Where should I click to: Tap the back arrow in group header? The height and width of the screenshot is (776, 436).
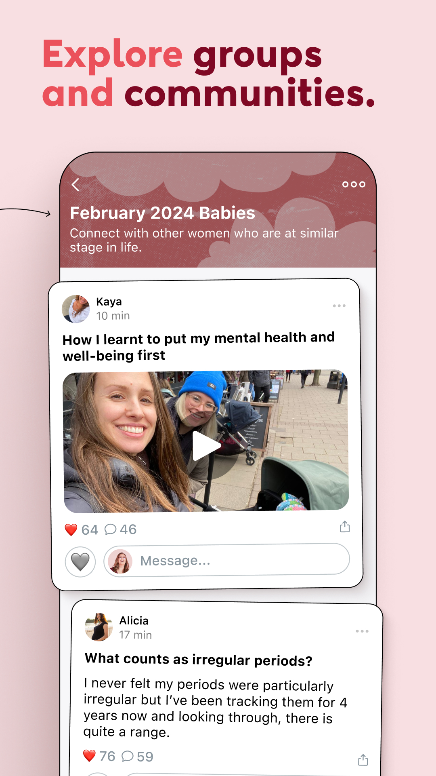pos(75,185)
